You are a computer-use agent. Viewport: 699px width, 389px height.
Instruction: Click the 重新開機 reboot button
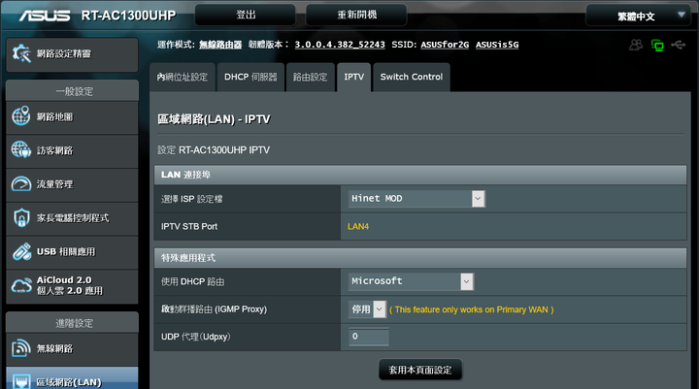(356, 16)
